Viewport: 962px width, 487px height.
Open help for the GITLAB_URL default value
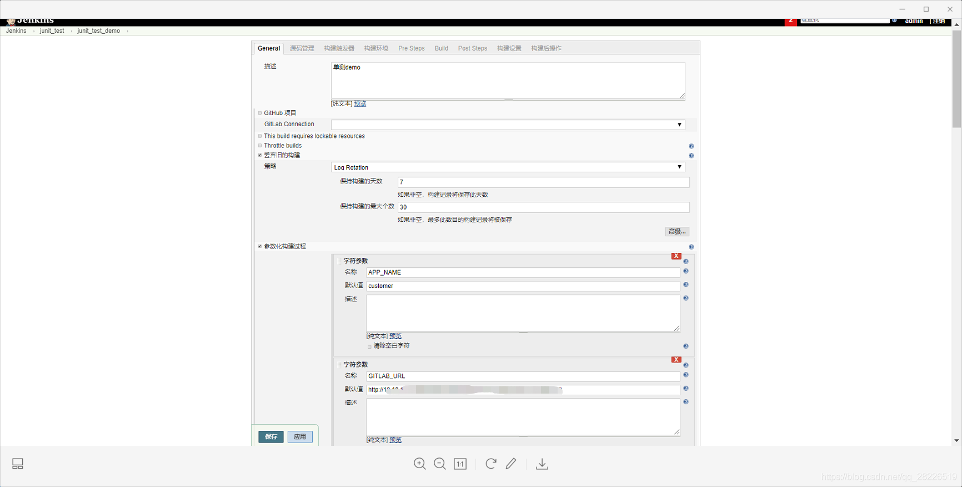(x=686, y=389)
